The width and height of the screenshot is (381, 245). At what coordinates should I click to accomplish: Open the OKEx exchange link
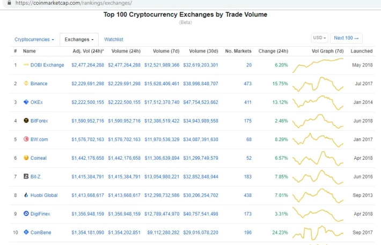tap(36, 102)
